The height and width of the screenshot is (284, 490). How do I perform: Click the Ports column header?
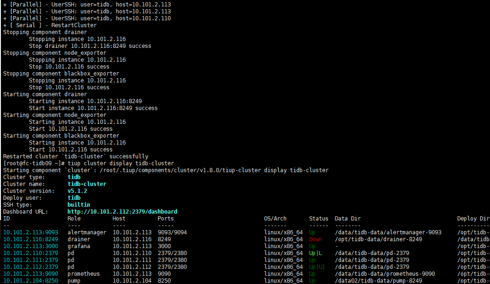click(166, 219)
